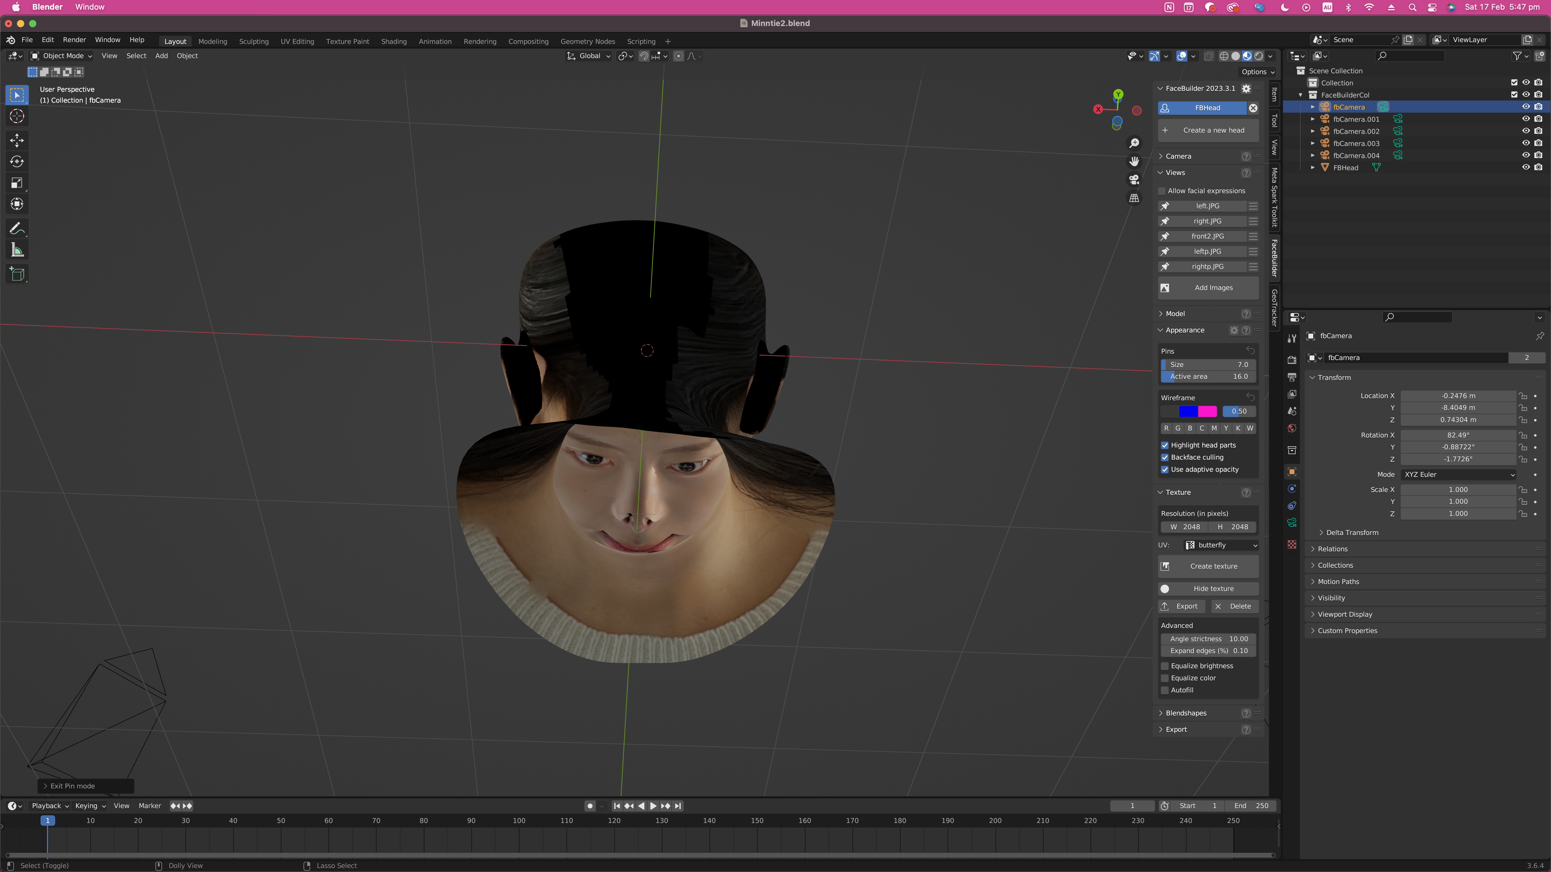Image resolution: width=1551 pixels, height=872 pixels.
Task: Select the Cursor tool in the toolbar
Action: pos(17,116)
